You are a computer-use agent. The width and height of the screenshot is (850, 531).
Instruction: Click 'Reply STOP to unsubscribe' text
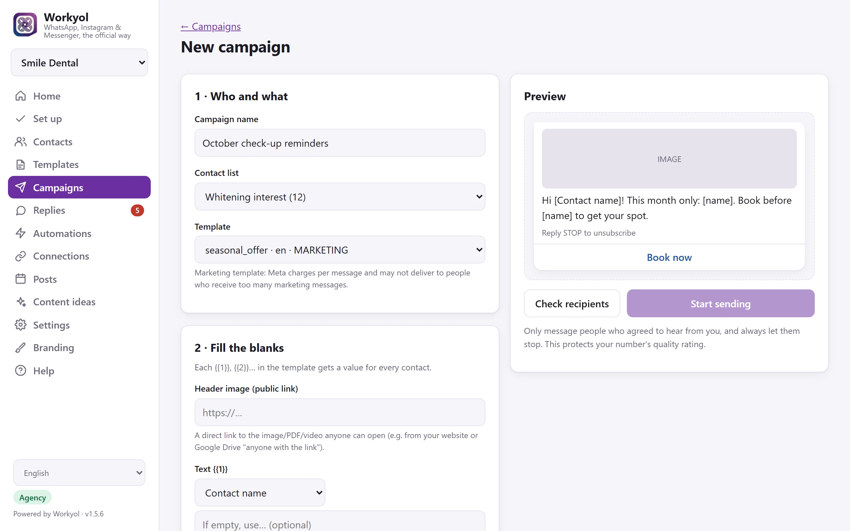point(588,233)
